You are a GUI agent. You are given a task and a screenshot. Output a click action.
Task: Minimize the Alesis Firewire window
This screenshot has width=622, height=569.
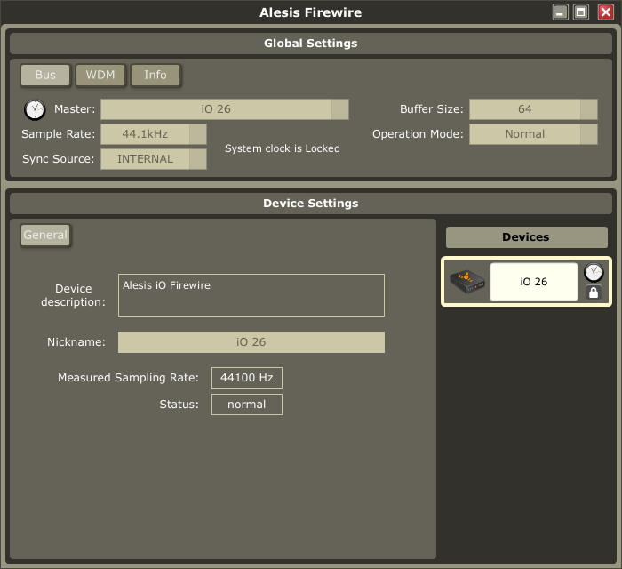pyautogui.click(x=560, y=12)
